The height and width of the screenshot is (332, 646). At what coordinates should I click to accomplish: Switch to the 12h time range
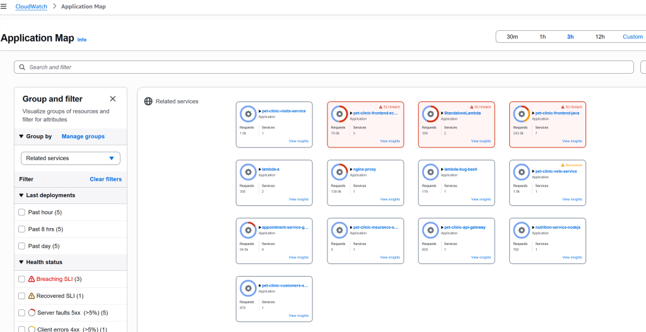600,37
